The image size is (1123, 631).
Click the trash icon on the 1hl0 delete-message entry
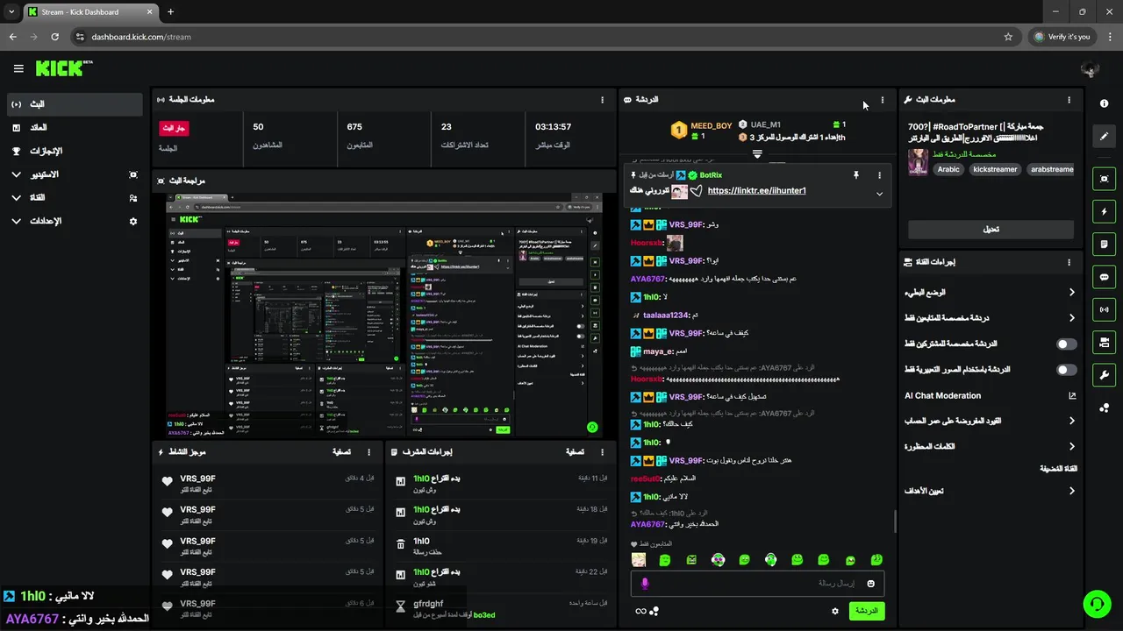401,543
